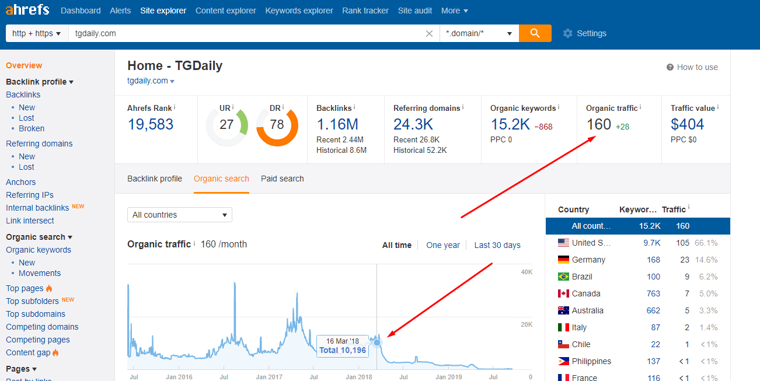Click the United States flag icon
The image size is (760, 381).
[x=563, y=243]
